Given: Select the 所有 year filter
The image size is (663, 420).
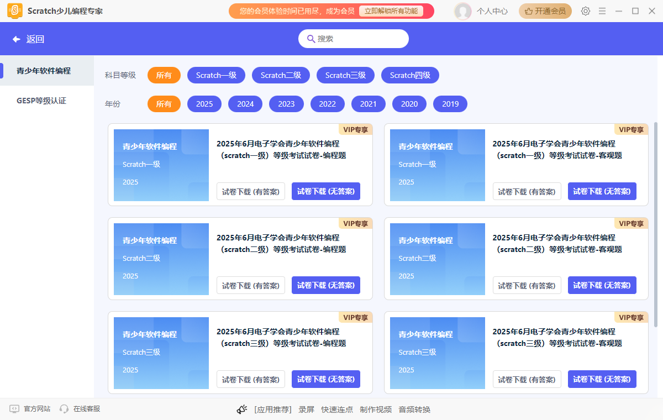Looking at the screenshot, I should 164,103.
